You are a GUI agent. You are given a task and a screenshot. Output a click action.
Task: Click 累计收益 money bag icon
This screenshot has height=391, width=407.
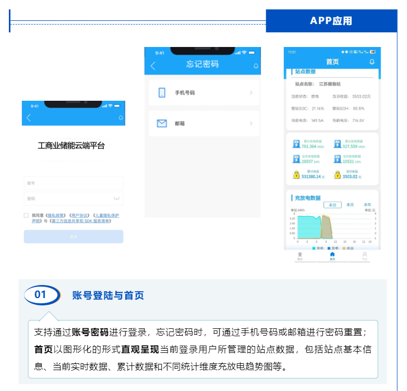[296, 175]
